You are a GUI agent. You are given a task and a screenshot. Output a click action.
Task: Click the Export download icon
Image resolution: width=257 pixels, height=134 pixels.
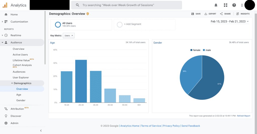[206, 14]
